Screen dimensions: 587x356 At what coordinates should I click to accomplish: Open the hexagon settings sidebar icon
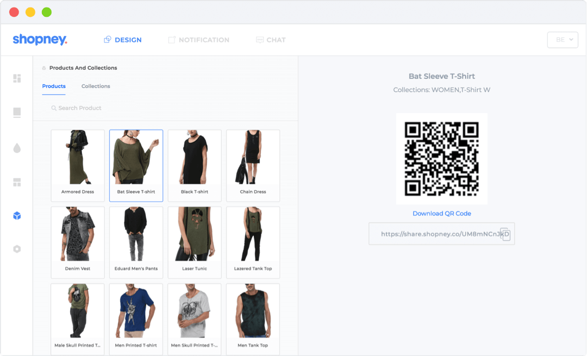click(17, 249)
